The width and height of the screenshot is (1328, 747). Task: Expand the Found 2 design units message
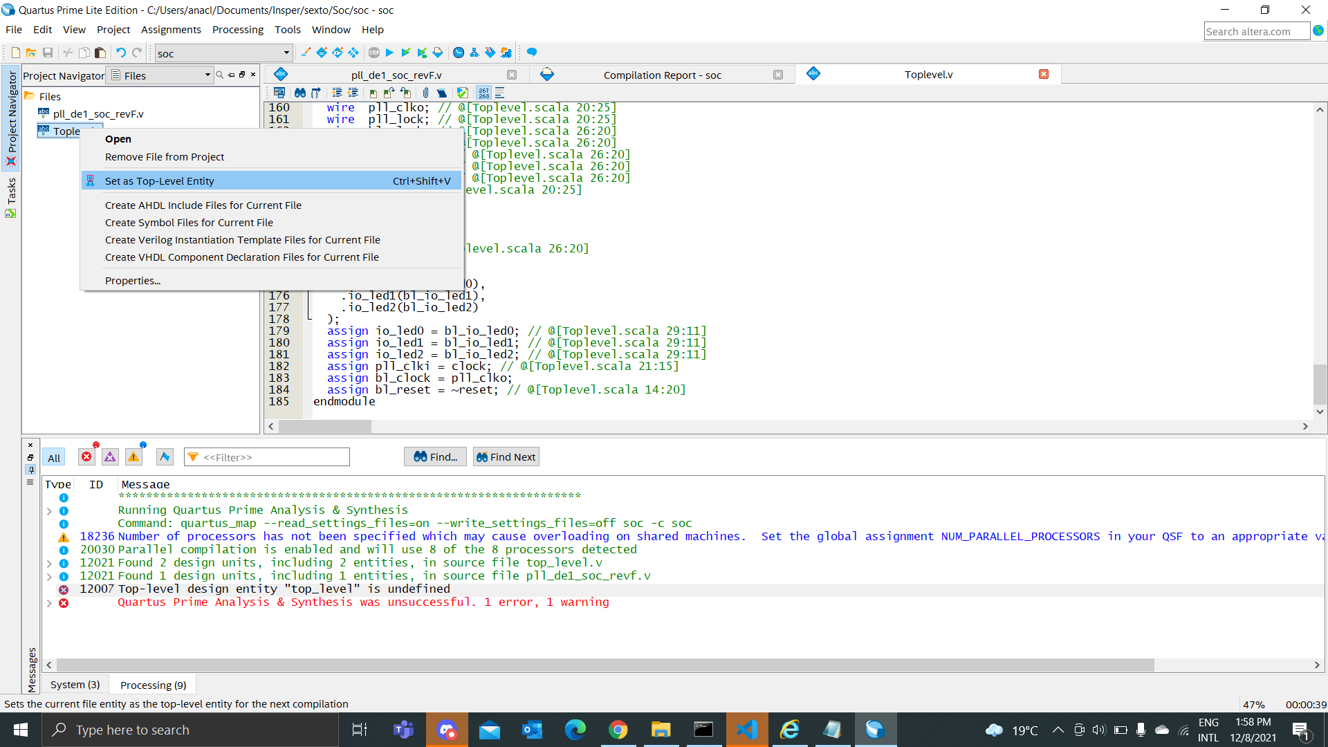[49, 564]
